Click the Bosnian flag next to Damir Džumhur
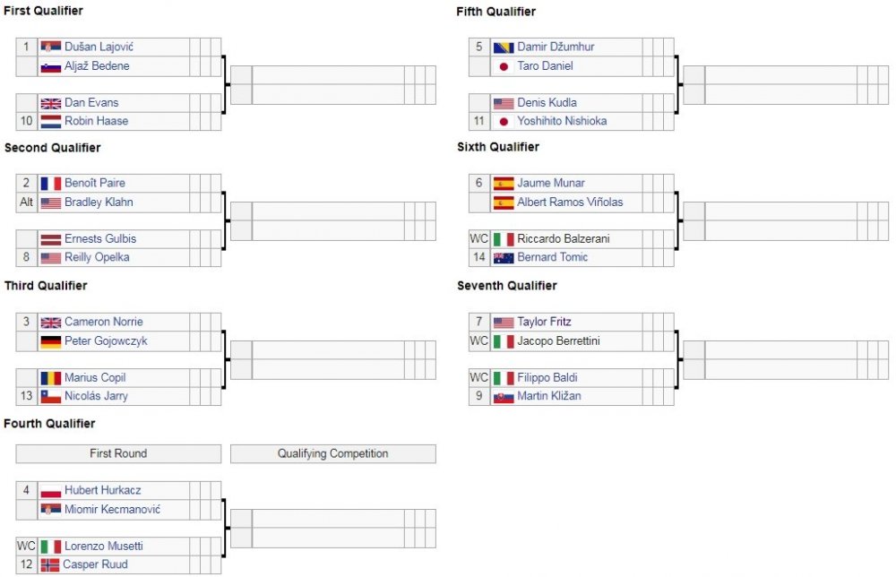896x577 pixels. pyautogui.click(x=504, y=47)
